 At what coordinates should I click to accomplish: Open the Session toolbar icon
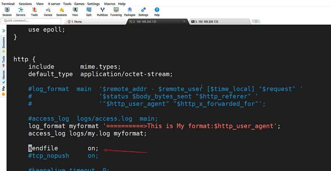[x=7, y=12]
